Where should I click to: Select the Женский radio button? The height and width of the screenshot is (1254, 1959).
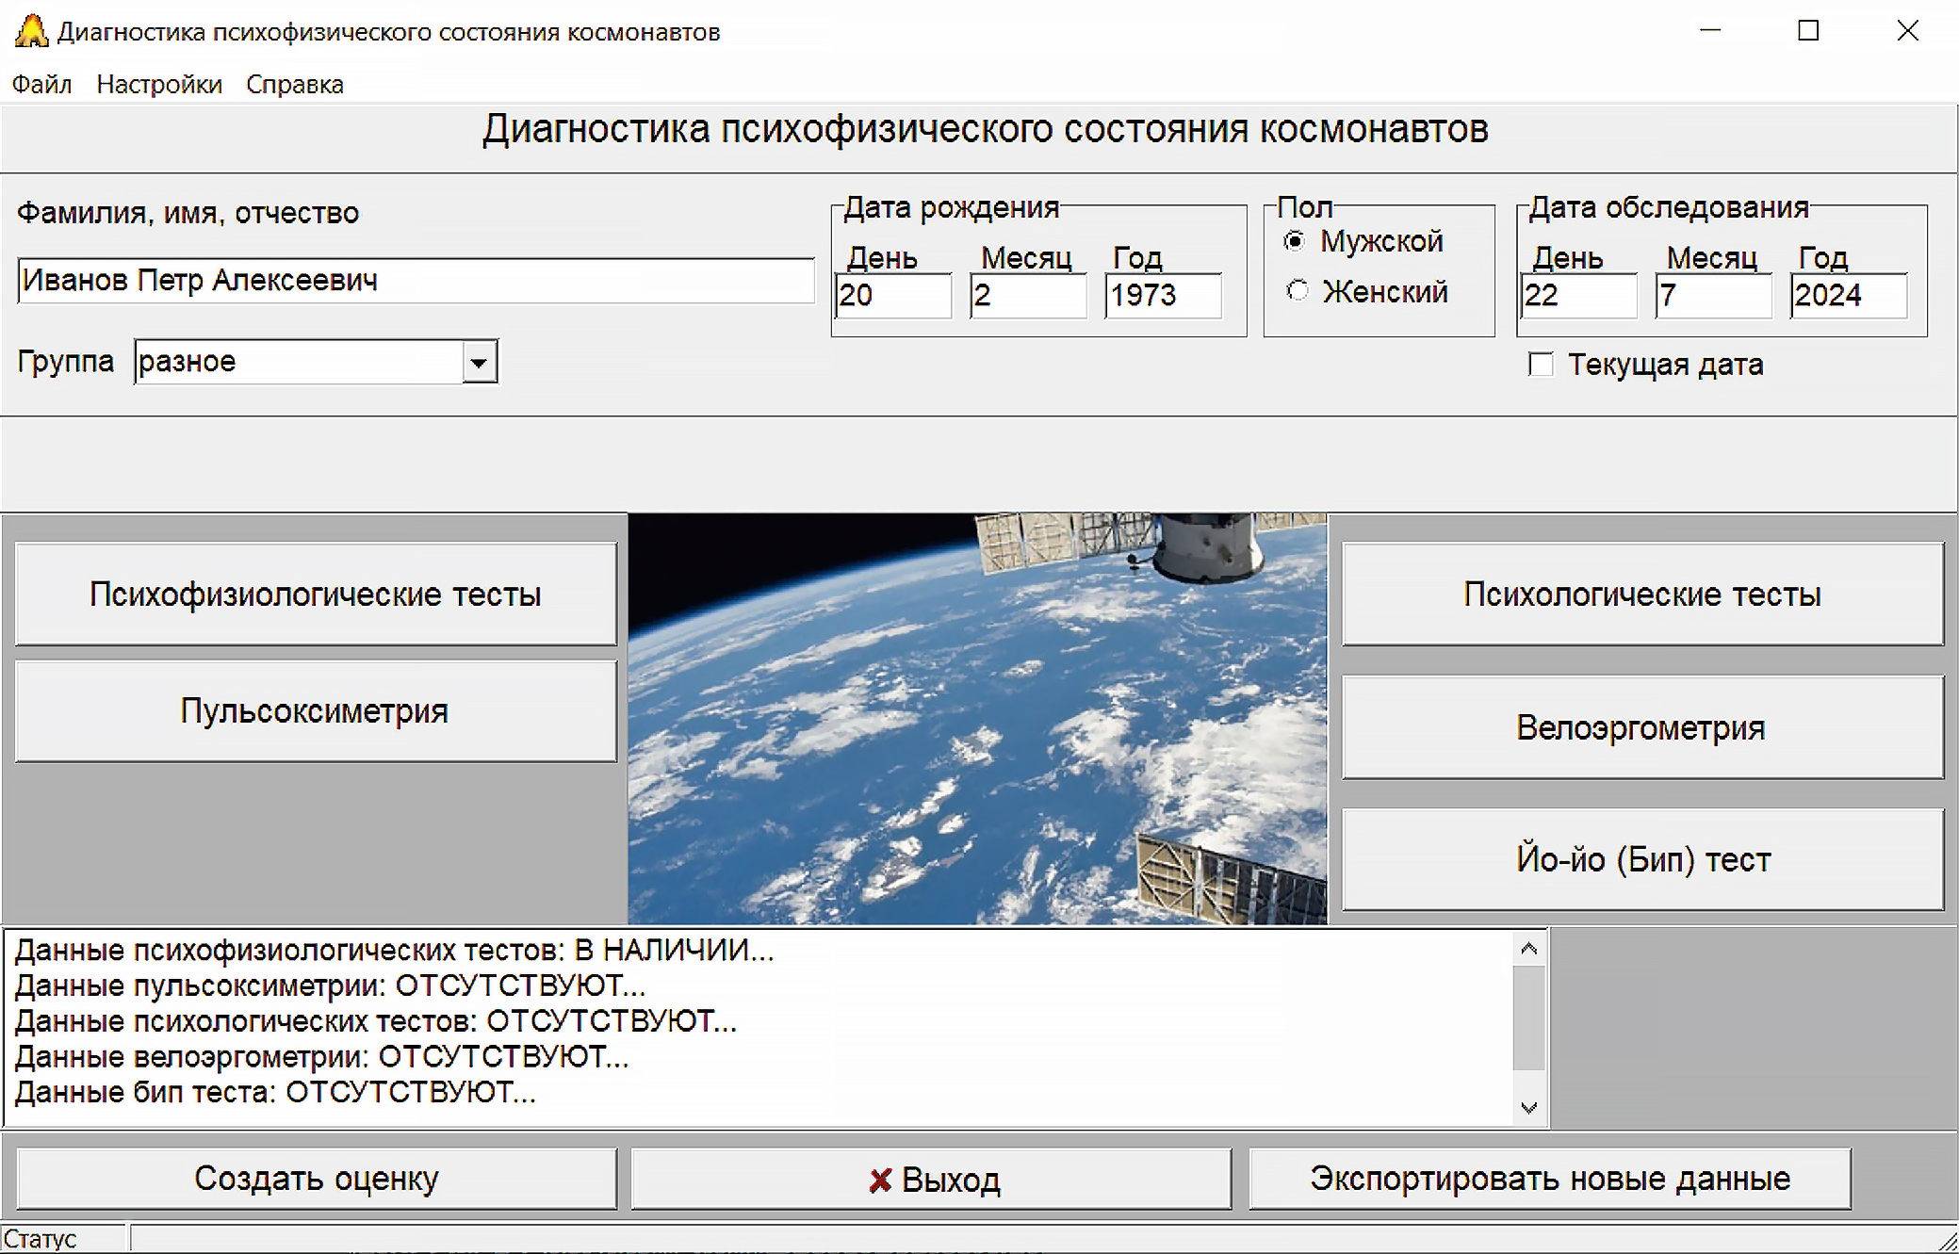point(1298,291)
